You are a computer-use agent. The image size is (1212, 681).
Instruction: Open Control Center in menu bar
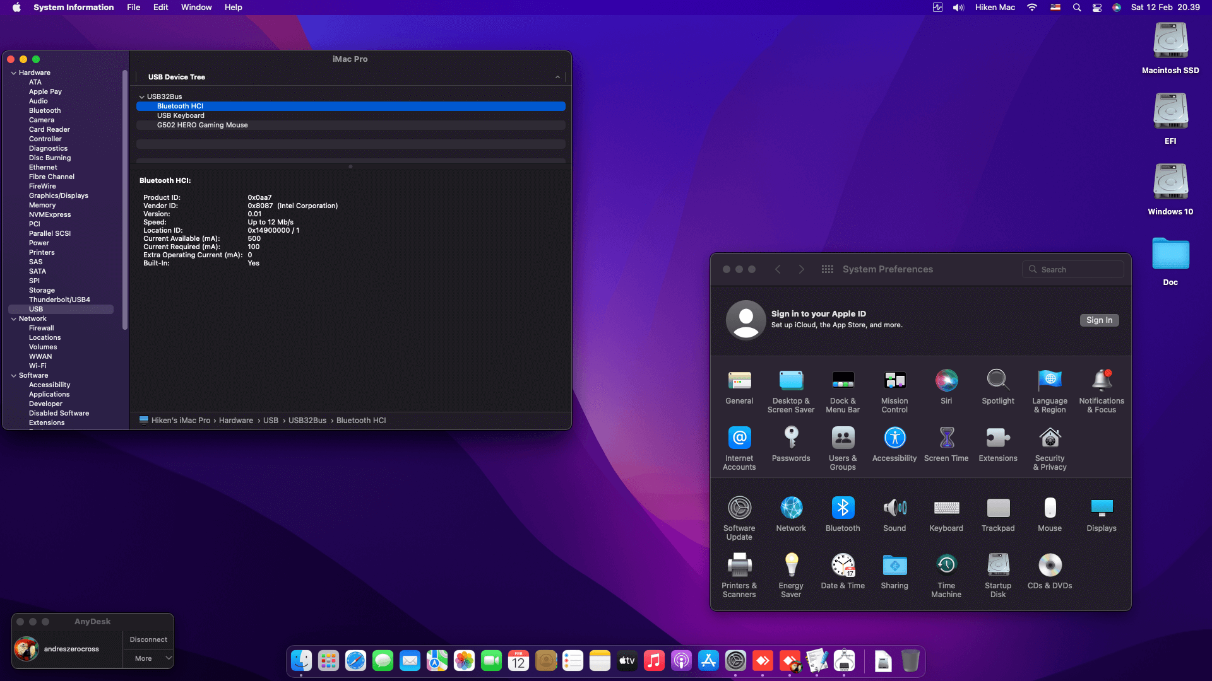click(1097, 8)
